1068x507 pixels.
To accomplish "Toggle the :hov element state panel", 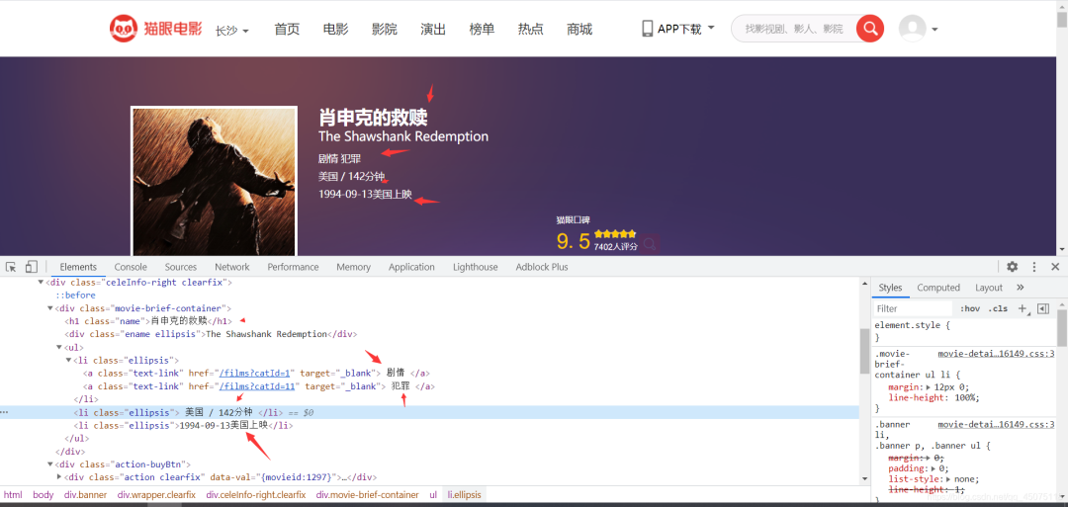I will coord(969,308).
